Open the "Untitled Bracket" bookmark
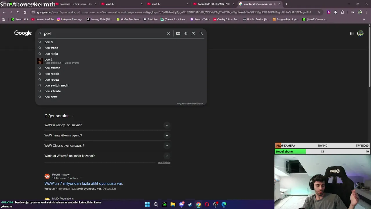371x209 pixels. (256, 19)
